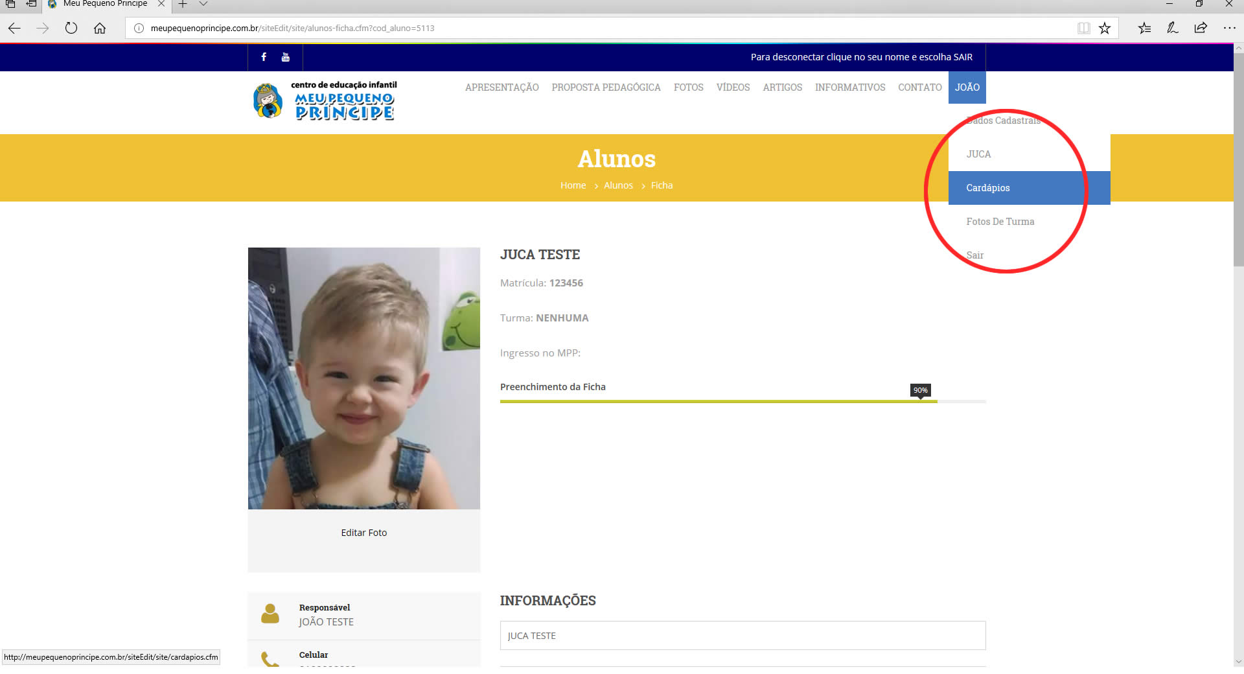Go to Home in the breadcrumb

(573, 185)
